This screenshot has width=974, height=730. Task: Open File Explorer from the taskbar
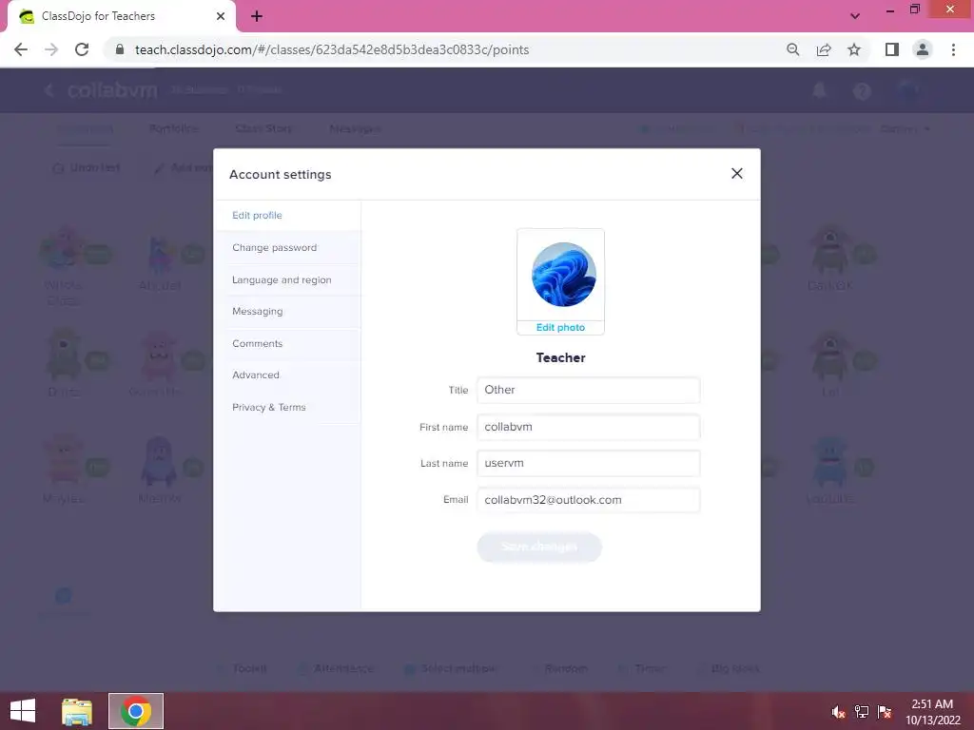[x=77, y=711]
